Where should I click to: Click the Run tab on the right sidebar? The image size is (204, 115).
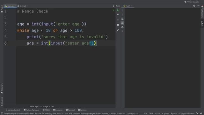tap(202, 24)
